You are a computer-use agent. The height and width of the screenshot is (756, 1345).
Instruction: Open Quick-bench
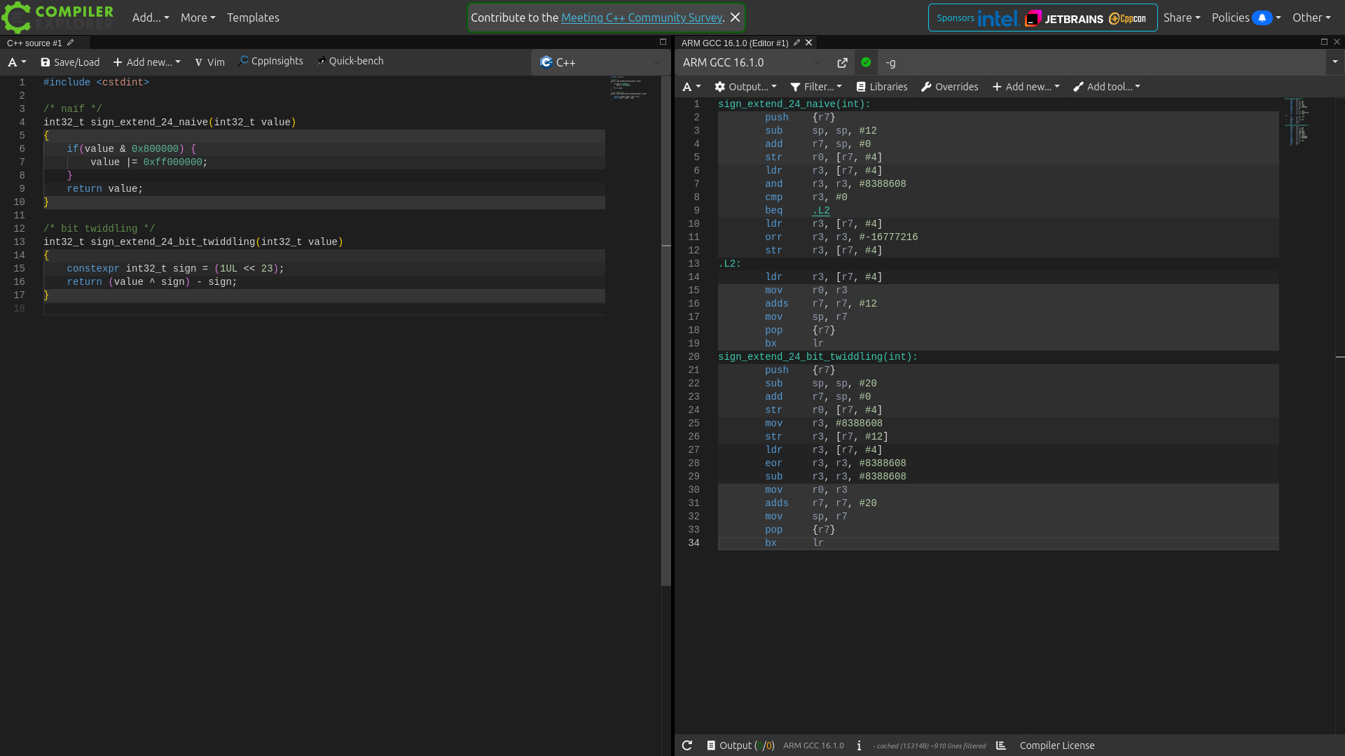coord(350,61)
